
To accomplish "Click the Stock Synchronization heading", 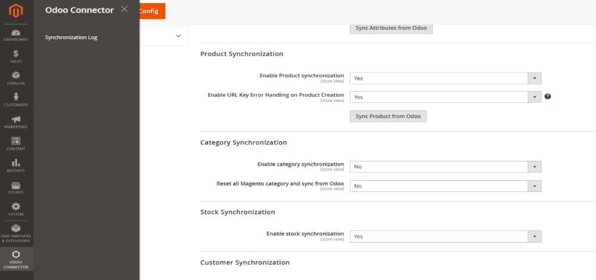I will (238, 212).
